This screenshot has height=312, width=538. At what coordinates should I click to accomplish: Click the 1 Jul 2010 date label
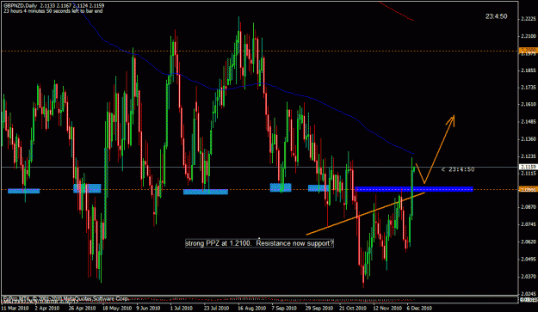click(181, 308)
